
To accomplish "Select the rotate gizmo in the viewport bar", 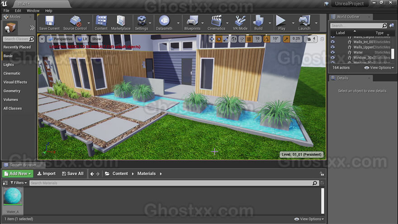I will [218, 39].
